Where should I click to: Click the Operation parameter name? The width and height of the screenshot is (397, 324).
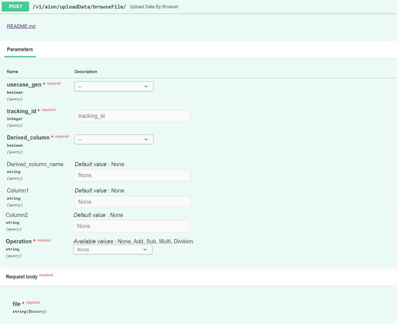19,241
